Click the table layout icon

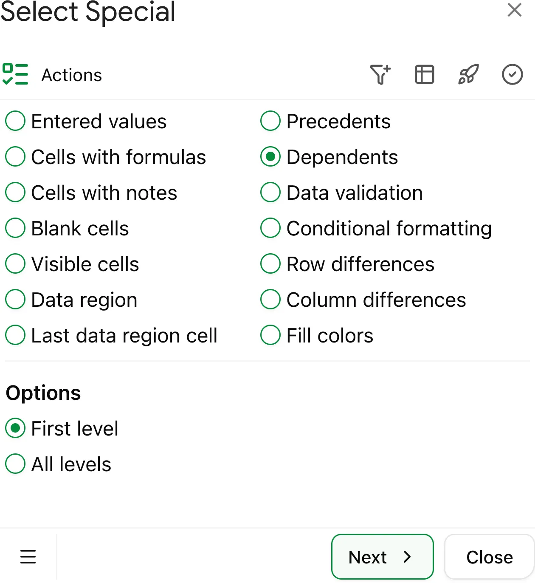point(424,74)
